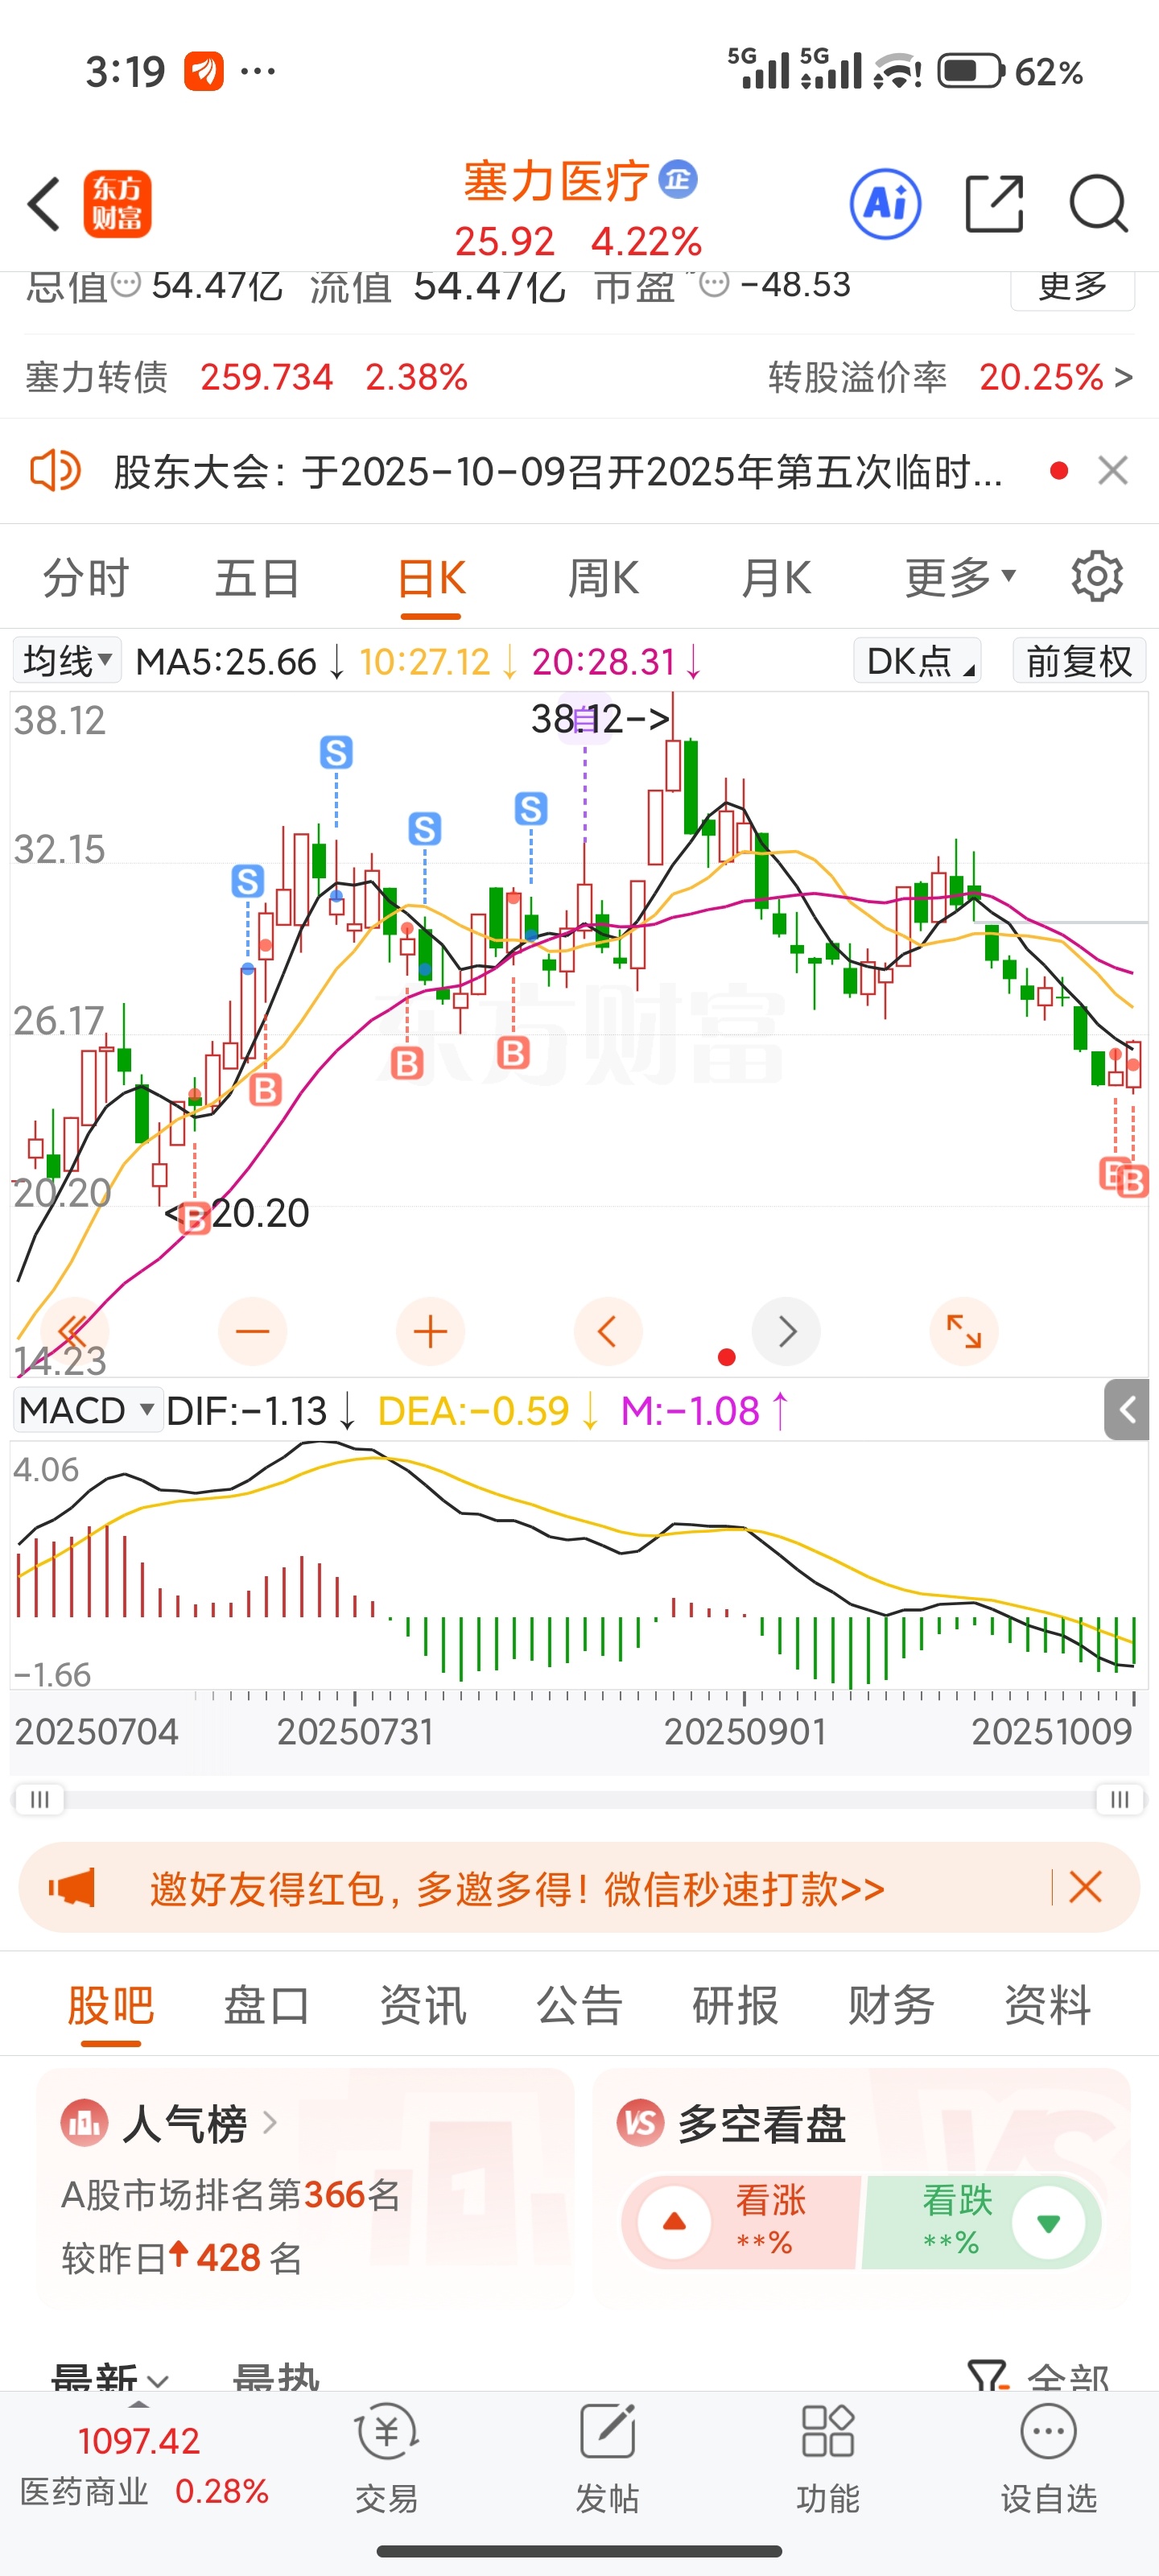The height and width of the screenshot is (2576, 1159).
Task: Open the 交易 trade icon
Action: 386,2431
